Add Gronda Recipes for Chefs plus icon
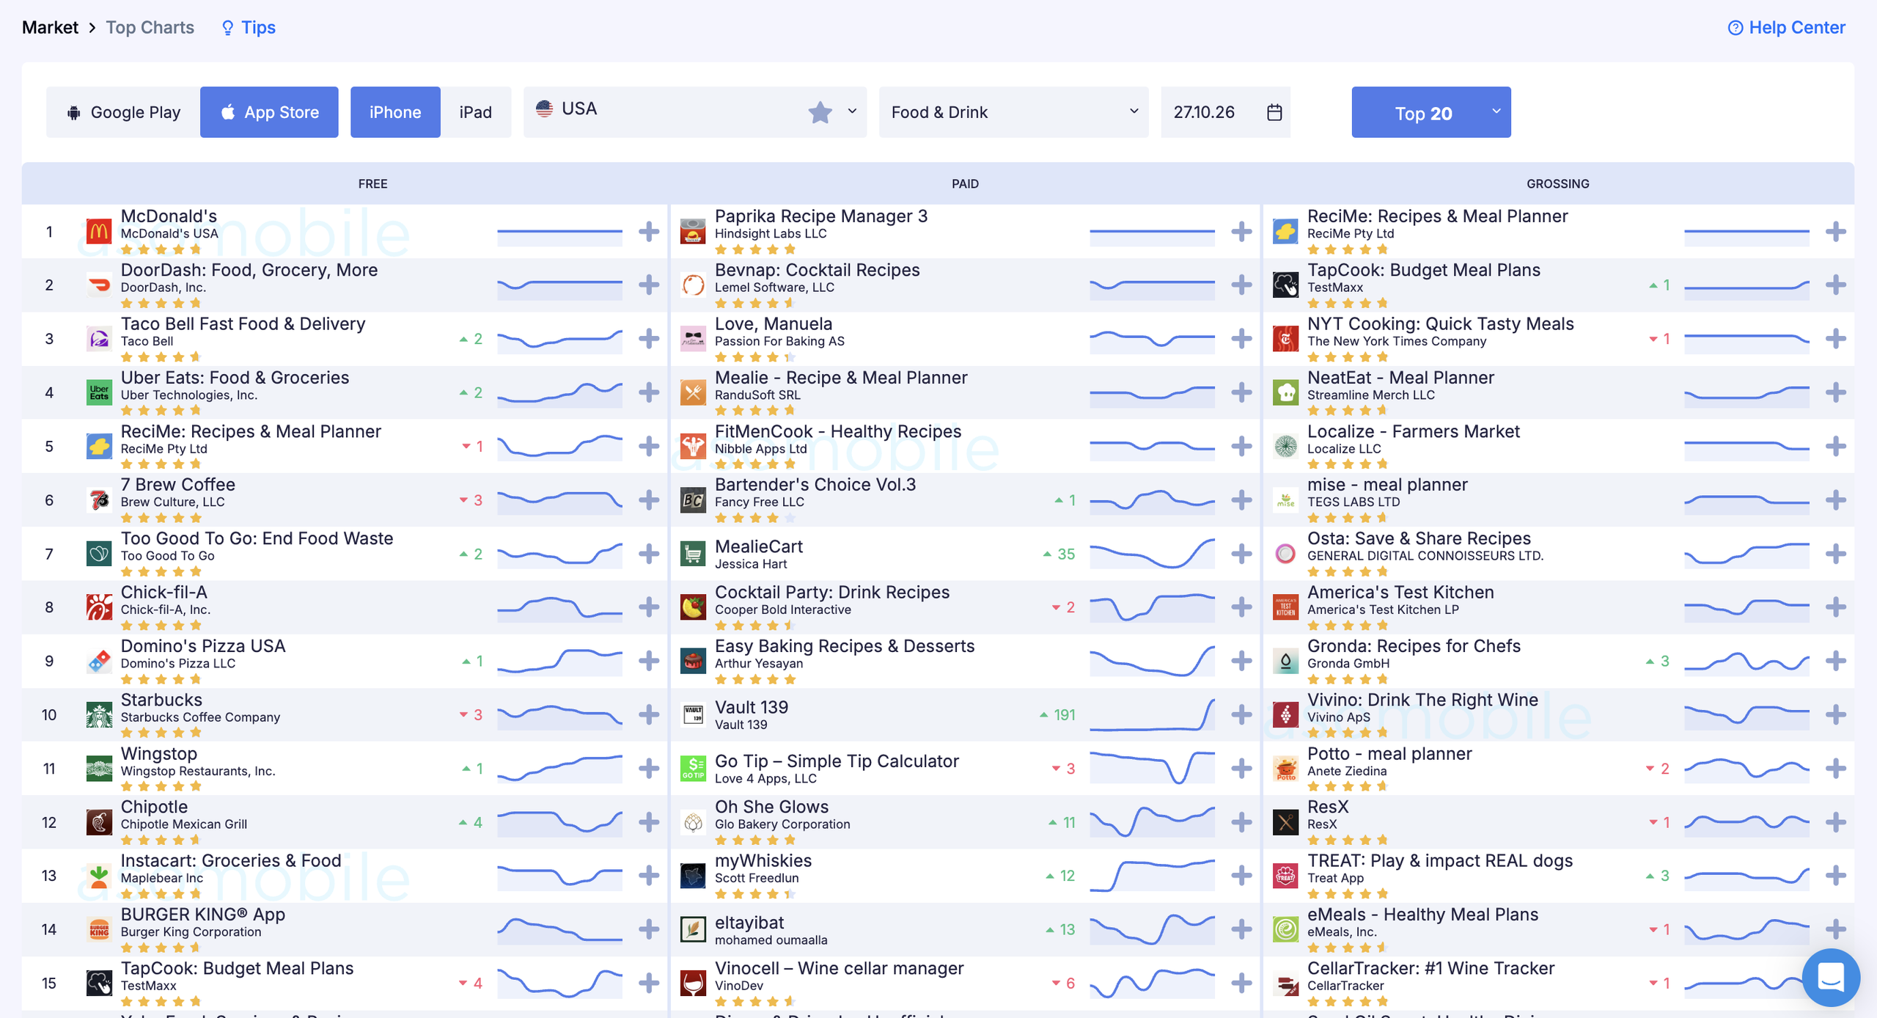The image size is (1877, 1018). [x=1836, y=661]
